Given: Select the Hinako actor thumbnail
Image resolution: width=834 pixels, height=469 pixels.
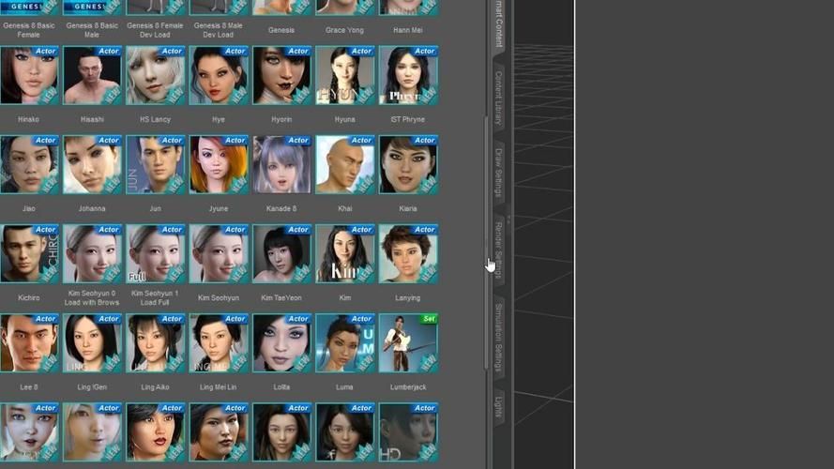Looking at the screenshot, I should 29,75.
